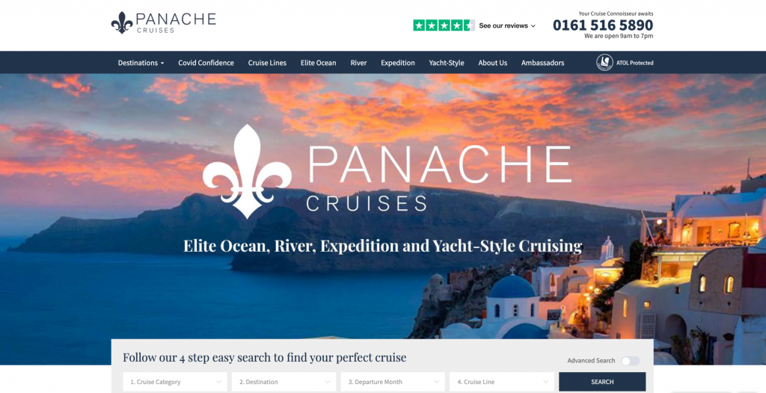Expand the See our reviews dropdown

507,25
